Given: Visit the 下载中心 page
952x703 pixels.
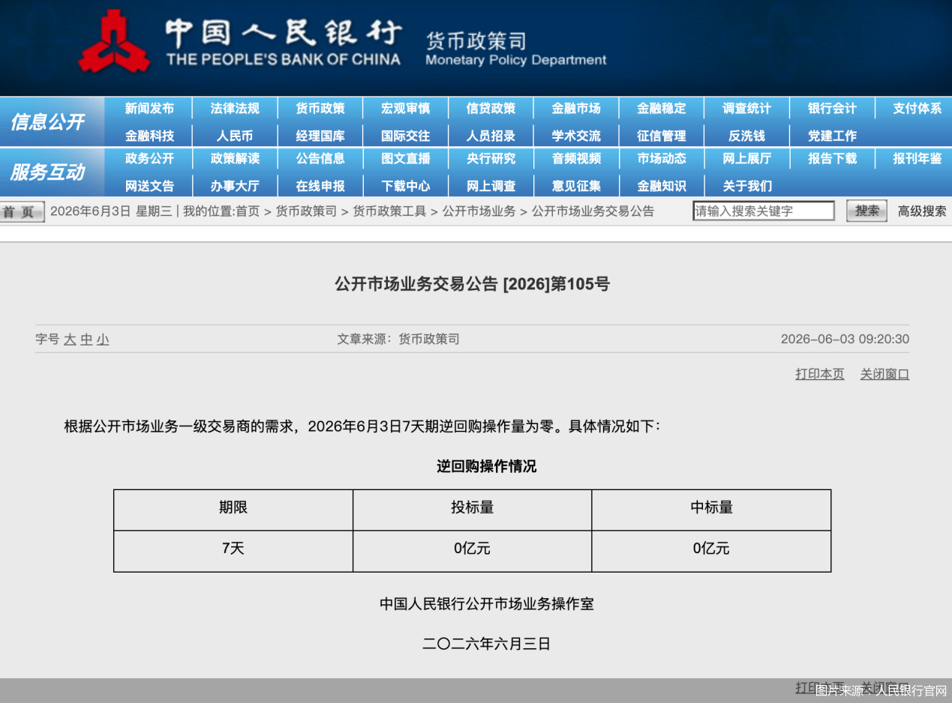Looking at the screenshot, I should (406, 186).
